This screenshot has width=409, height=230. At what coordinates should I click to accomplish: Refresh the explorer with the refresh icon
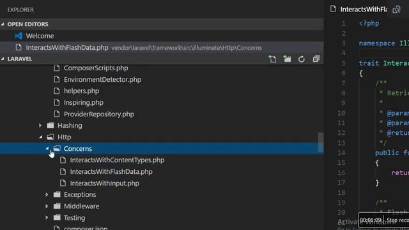click(302, 59)
